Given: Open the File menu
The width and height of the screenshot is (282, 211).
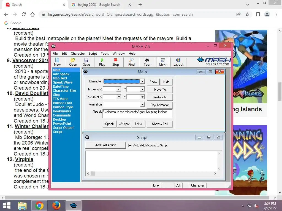Looking at the screenshot, I should 55,54.
